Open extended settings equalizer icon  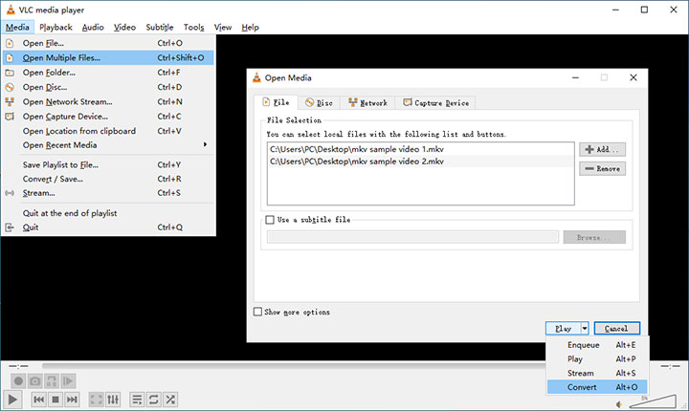tap(113, 400)
